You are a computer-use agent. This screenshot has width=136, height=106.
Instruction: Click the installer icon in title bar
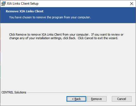pos(3,4)
